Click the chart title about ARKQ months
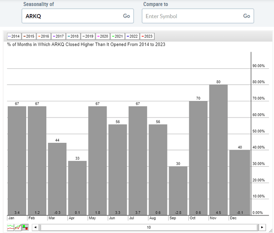Viewport: 274px width, 233px height. tap(86, 44)
